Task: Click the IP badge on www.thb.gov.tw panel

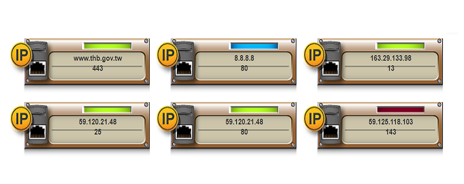Action: tap(22, 55)
